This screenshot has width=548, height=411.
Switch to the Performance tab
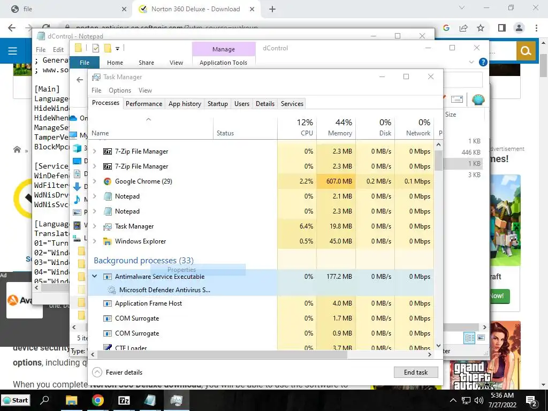coord(144,104)
